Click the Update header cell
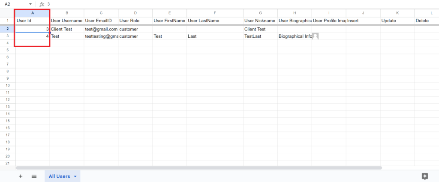This screenshot has width=439, height=182. (x=397, y=21)
